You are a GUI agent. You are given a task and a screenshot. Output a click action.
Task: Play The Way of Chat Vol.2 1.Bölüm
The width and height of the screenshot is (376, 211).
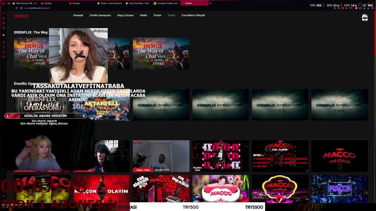click(x=31, y=53)
